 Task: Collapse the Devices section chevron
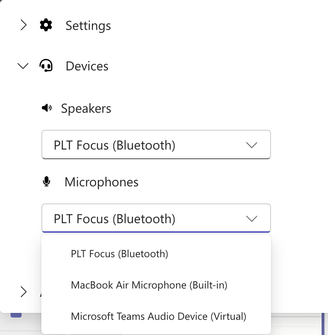pyautogui.click(x=23, y=66)
